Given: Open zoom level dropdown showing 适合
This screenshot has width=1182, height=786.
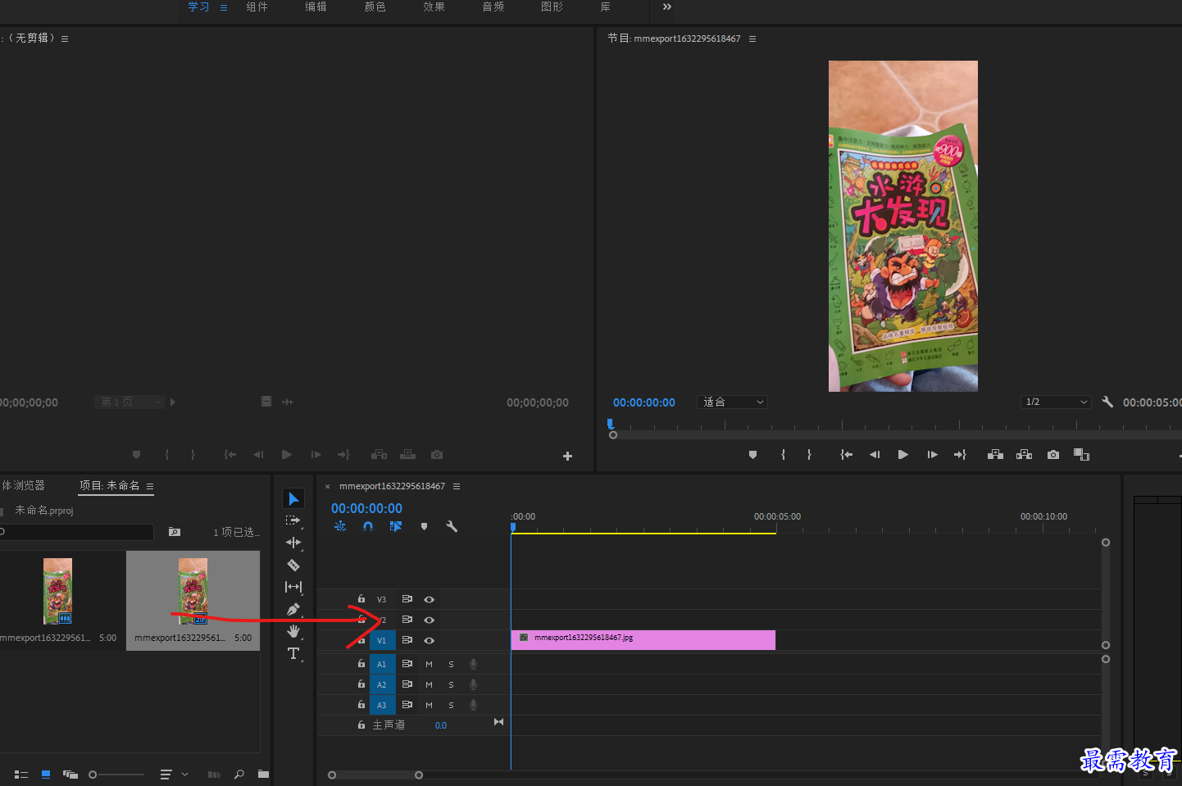Looking at the screenshot, I should pyautogui.click(x=733, y=402).
